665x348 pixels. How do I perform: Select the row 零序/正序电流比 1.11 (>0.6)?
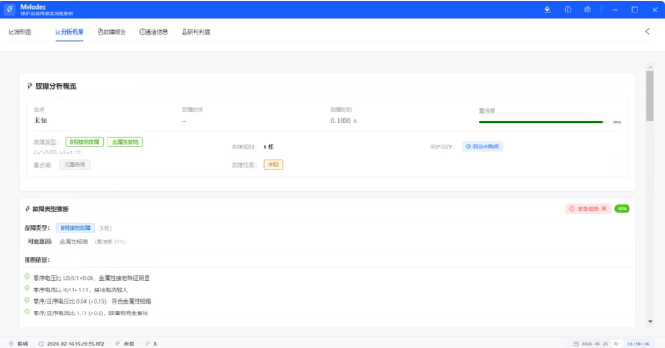(x=91, y=313)
